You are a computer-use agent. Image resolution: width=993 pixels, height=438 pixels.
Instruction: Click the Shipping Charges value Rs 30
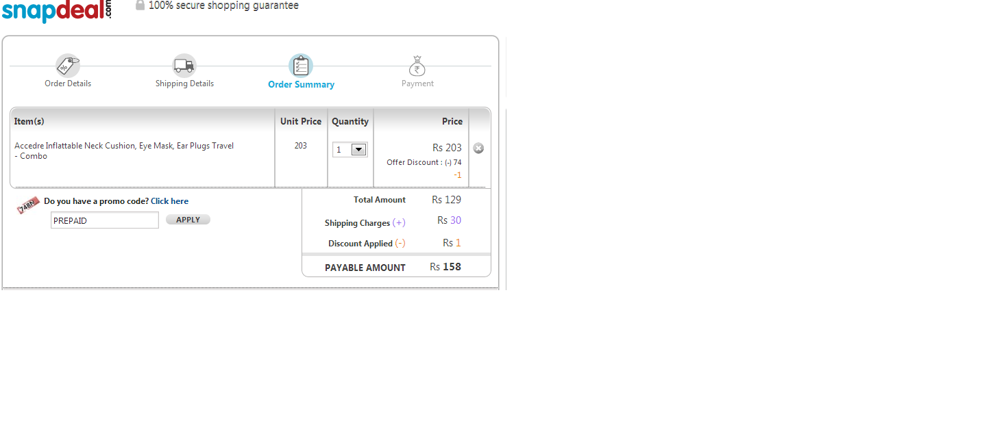[449, 220]
